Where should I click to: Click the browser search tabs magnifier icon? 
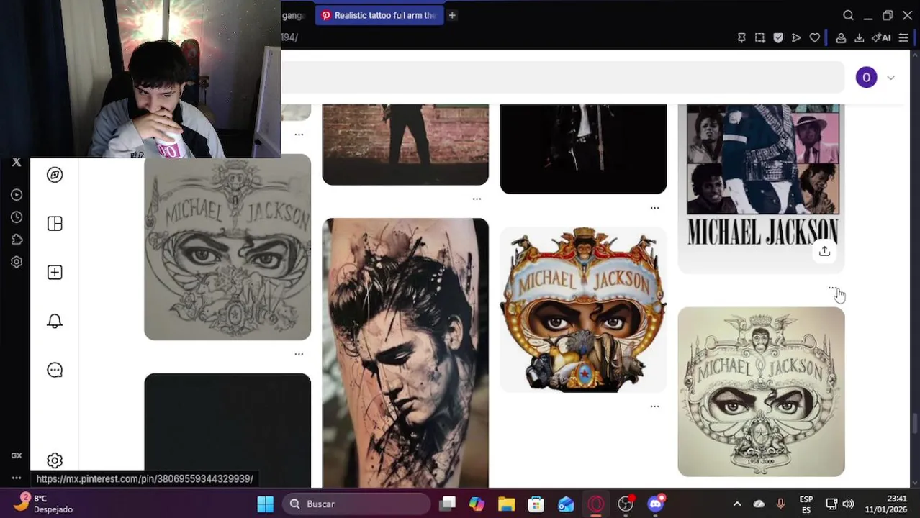[x=848, y=15]
